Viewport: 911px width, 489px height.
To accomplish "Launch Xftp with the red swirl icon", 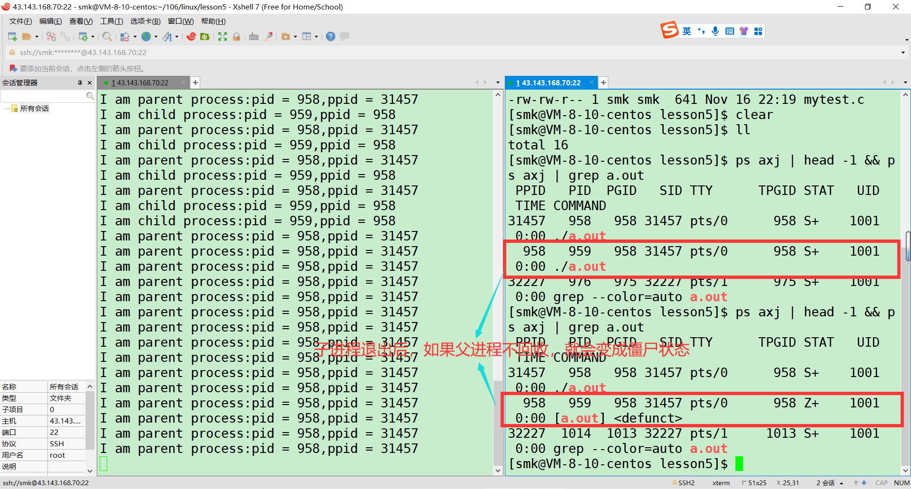I will (191, 37).
